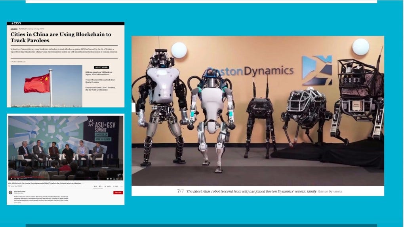404x227 pixels.
Task: Toggle subtitles in the video player
Action: 107,179
